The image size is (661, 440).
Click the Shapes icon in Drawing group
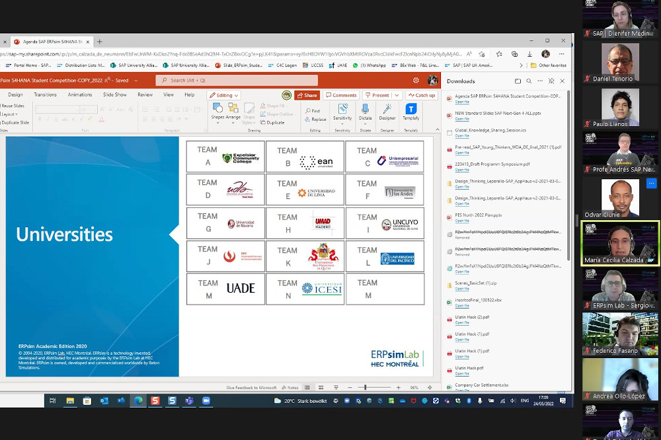217,110
